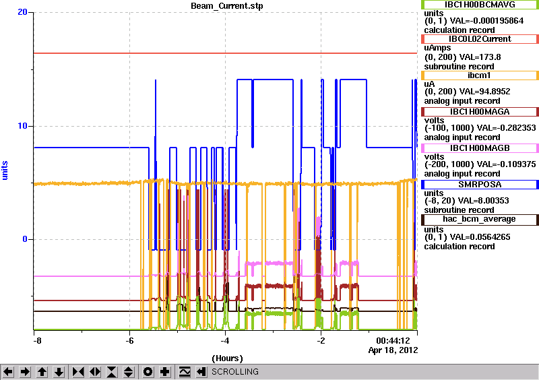Select the IBC0L02Current legend entry

point(480,39)
